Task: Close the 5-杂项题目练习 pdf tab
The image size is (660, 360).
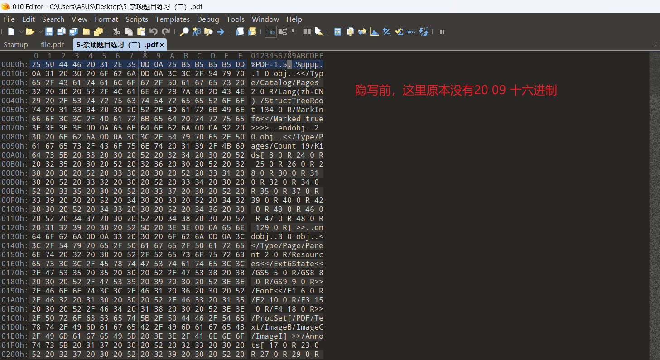Action: (162, 45)
